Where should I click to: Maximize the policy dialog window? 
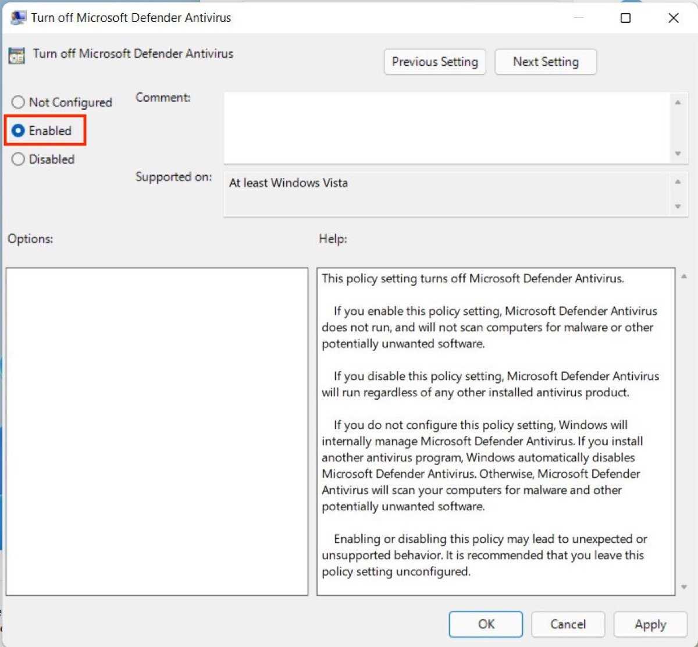click(625, 18)
